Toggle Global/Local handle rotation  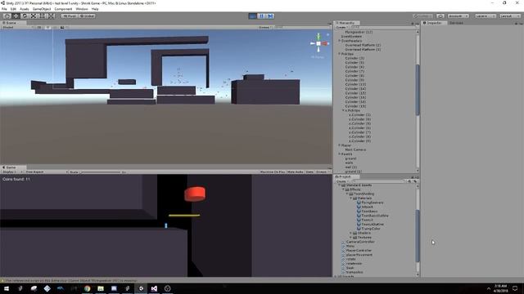pos(87,16)
